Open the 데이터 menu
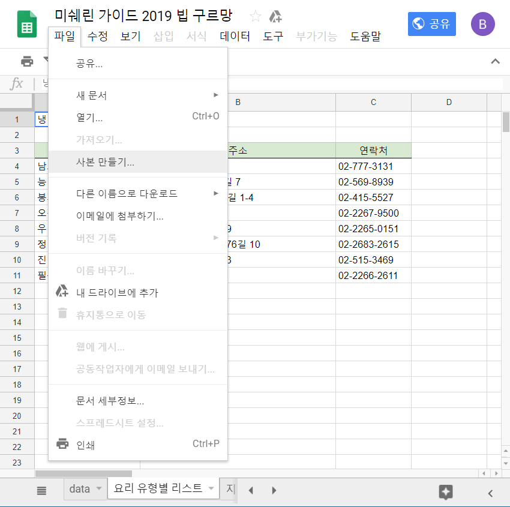 pos(235,36)
